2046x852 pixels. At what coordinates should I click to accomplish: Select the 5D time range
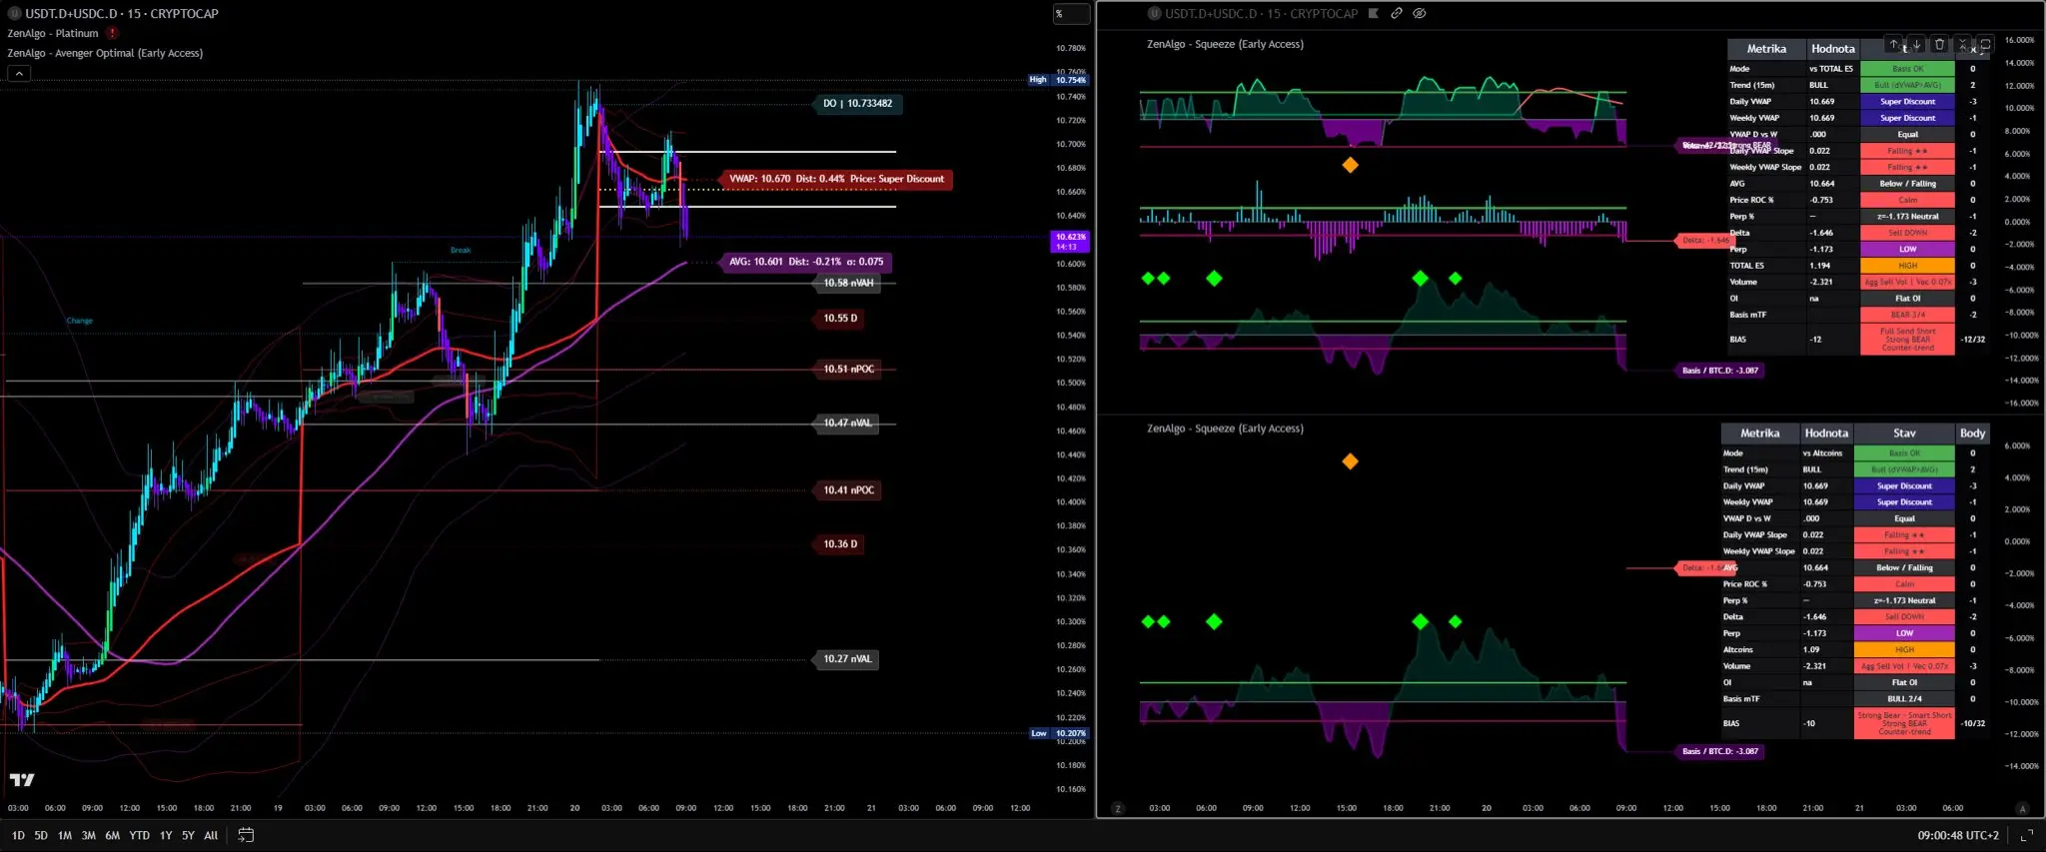point(41,835)
